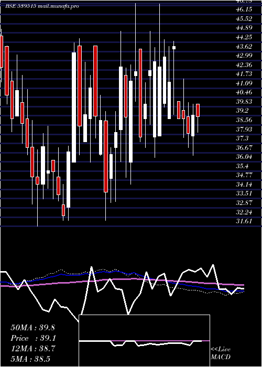Click the 44.89 price axis label

244,28
